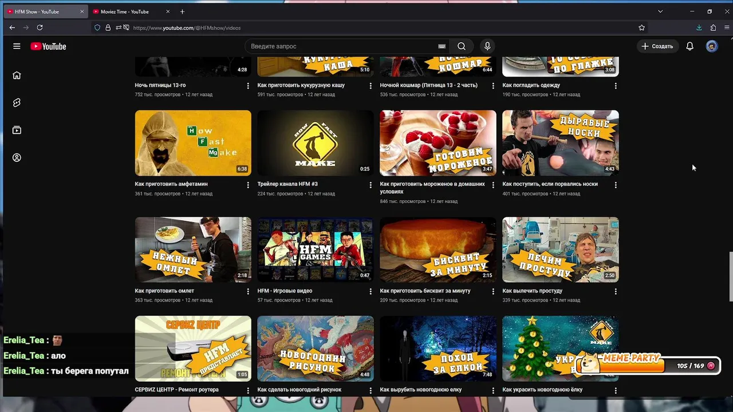
Task: Click the YouTube logo
Action: point(49,46)
